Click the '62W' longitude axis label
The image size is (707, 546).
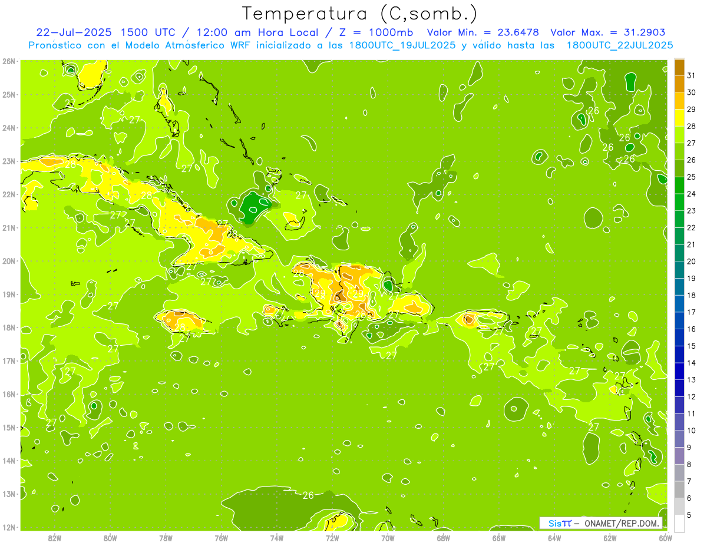610,538
